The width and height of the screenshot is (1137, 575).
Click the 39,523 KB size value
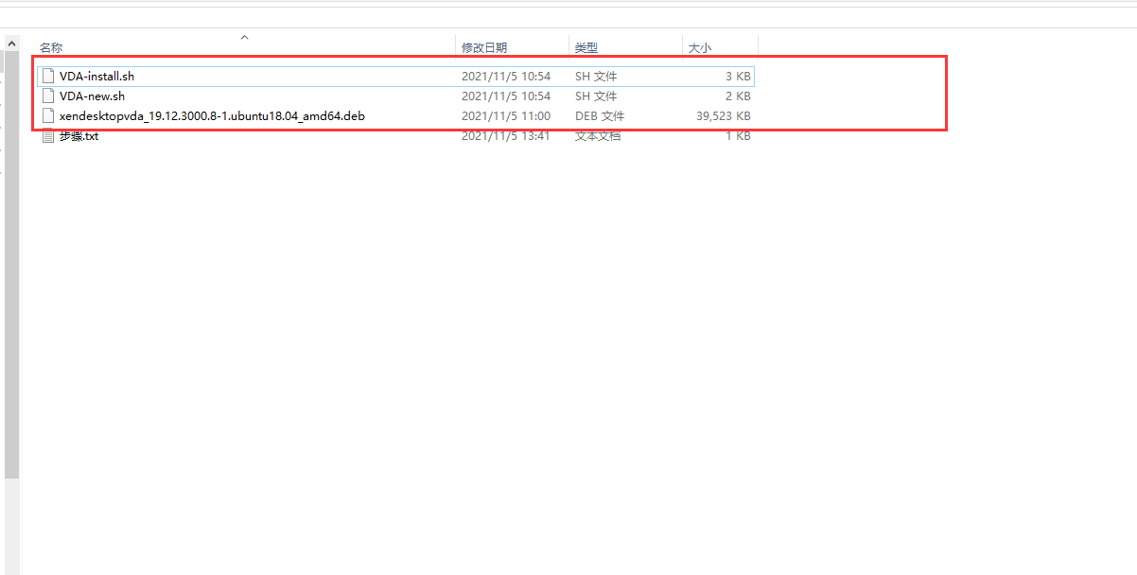[x=723, y=115]
